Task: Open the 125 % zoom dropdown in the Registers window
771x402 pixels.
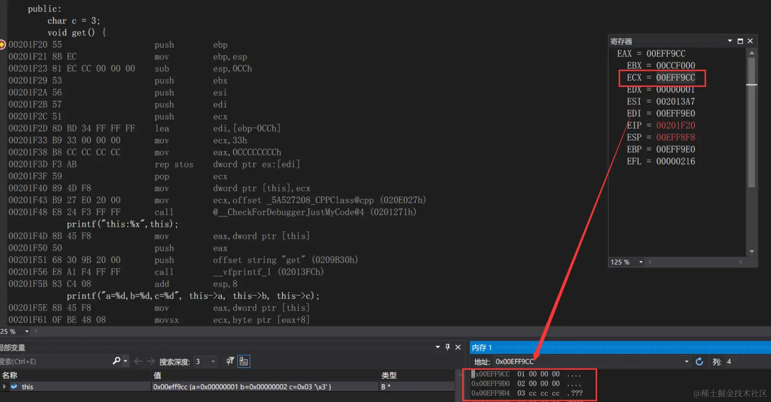Action: (641, 262)
